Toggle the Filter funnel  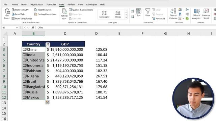(x=148, y=12)
